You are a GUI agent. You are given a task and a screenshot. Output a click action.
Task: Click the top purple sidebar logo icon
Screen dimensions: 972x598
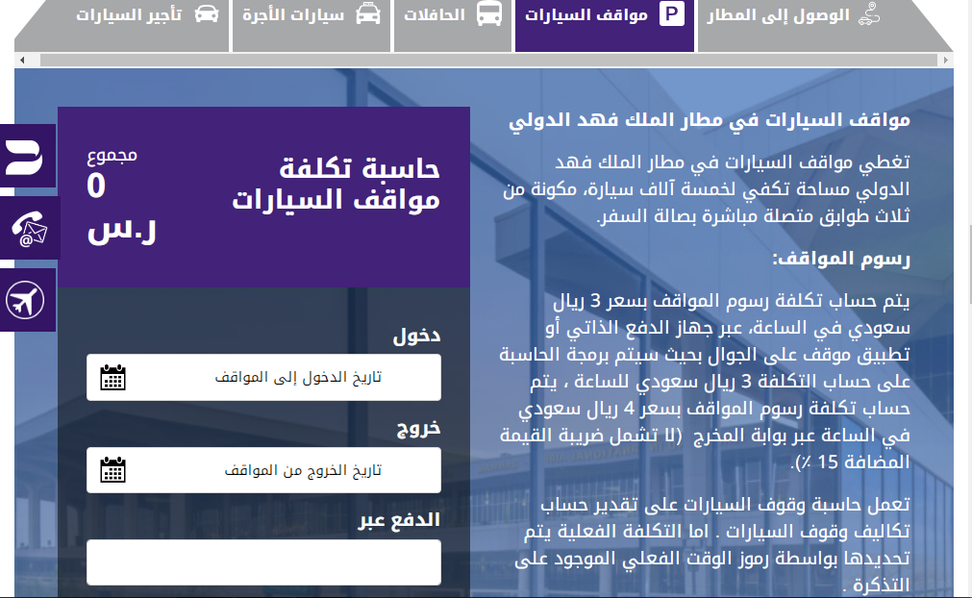click(x=27, y=156)
